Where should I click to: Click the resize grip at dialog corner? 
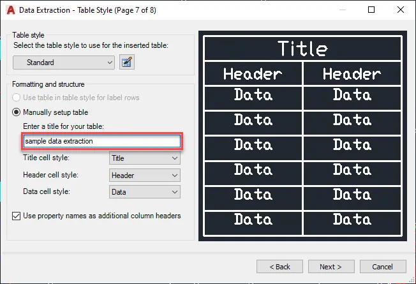pos(412,280)
